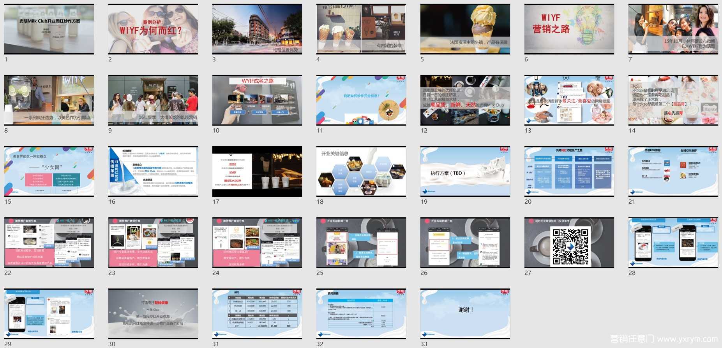Open slide 30 with milk splash, 打造专注新鲜健康
Viewport: 722px width, 348px height.
[x=153, y=314]
